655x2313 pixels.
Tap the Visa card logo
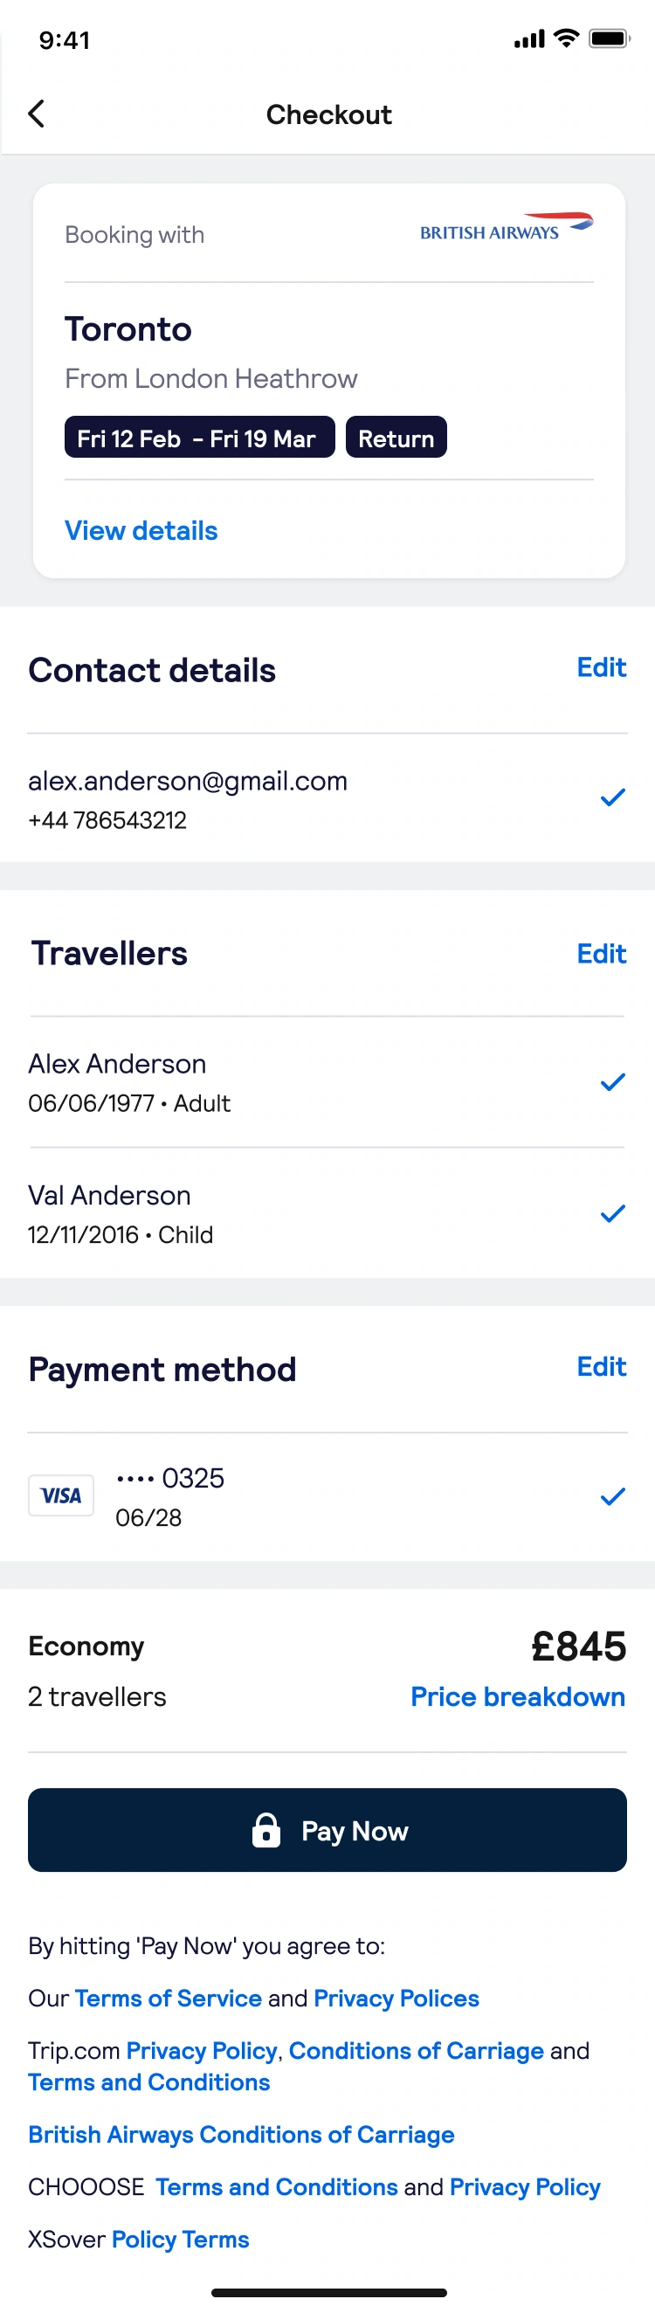point(61,1495)
